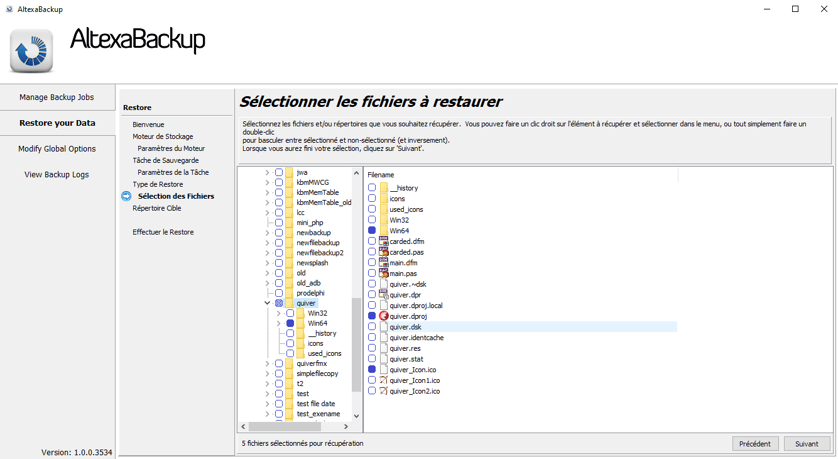Click the red quiver.dproj icon
838x459 pixels.
tap(383, 316)
